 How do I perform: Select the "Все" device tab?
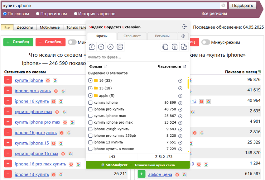pyautogui.click(x=7, y=27)
